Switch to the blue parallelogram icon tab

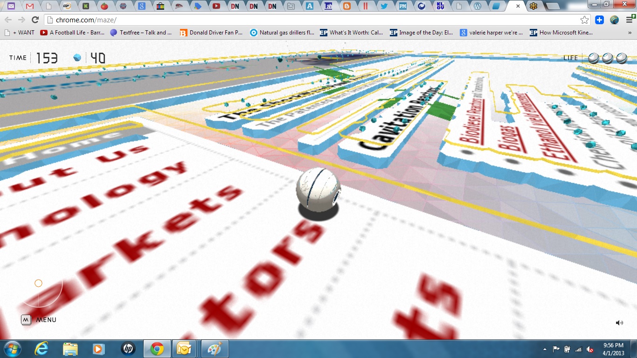pyautogui.click(x=496, y=6)
